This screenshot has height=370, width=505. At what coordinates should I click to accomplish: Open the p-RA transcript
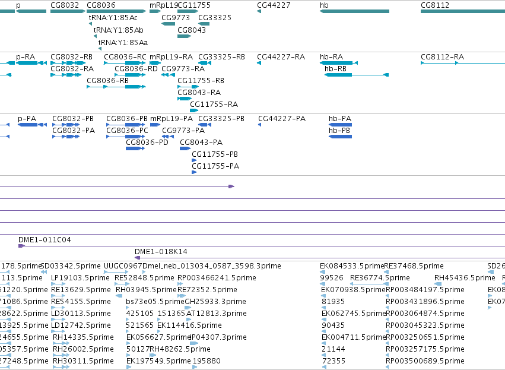[26, 57]
